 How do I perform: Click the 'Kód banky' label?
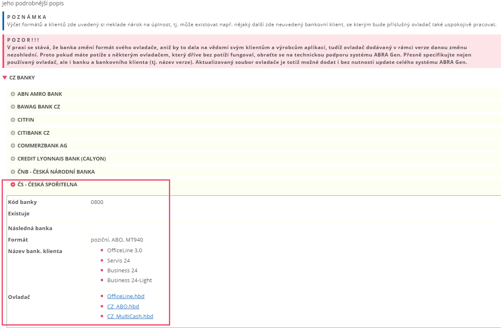(x=23, y=202)
